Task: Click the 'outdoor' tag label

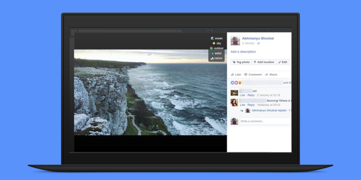Action: pos(219,48)
